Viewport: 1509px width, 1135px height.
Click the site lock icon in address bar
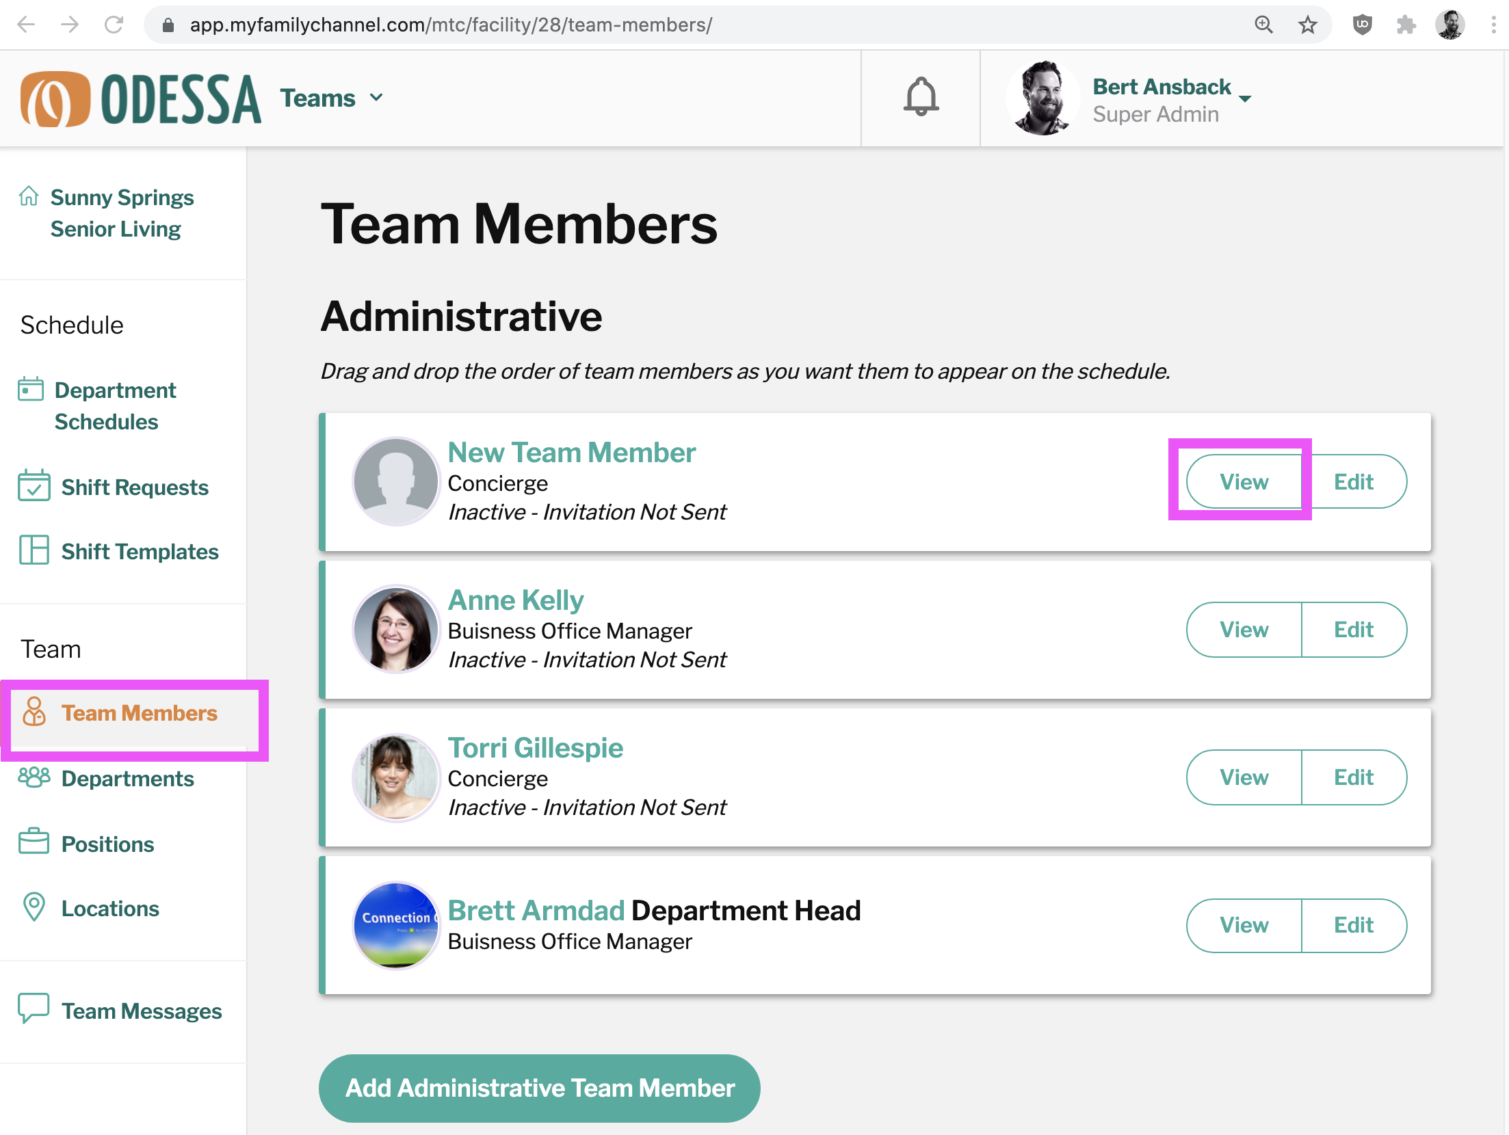coord(168,25)
